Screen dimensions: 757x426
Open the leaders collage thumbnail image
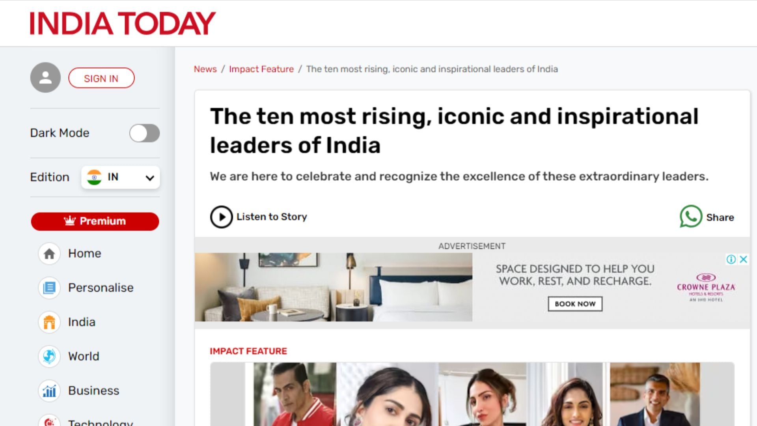[x=472, y=394]
